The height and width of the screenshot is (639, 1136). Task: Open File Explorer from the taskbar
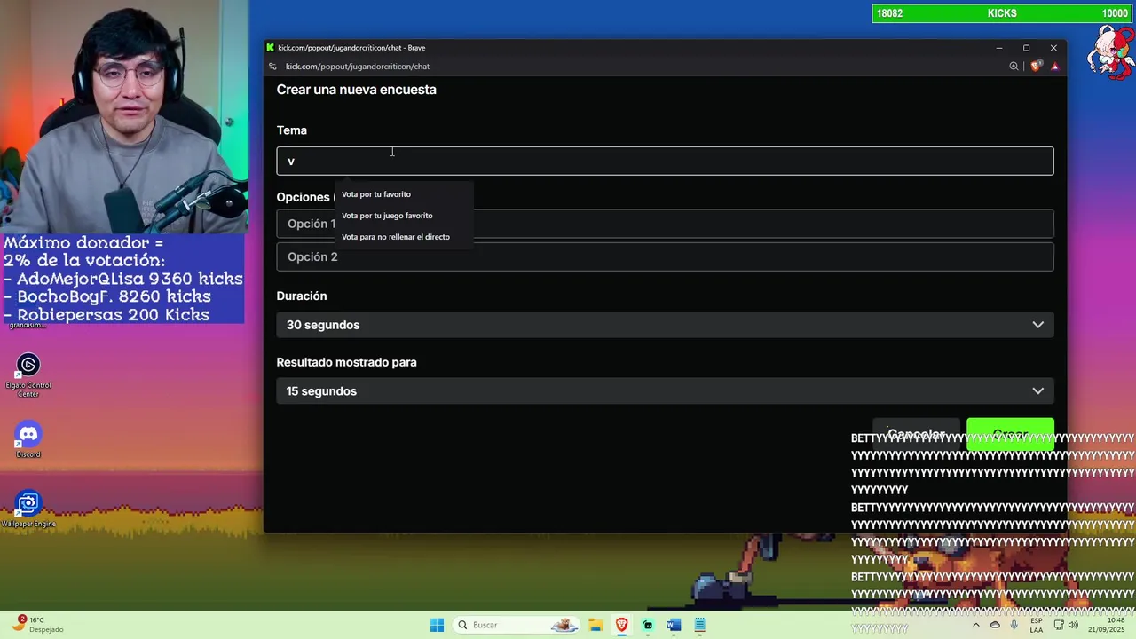[x=596, y=625]
